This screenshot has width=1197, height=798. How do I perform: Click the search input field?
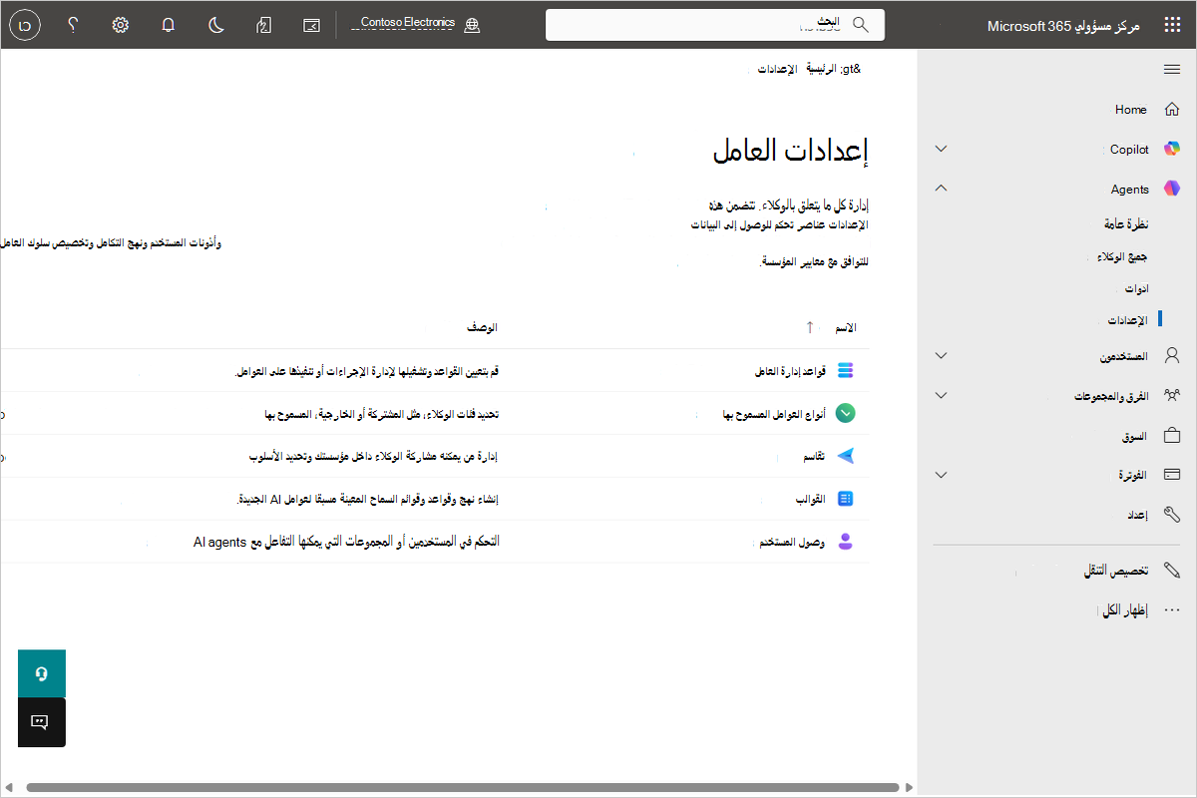click(x=715, y=25)
